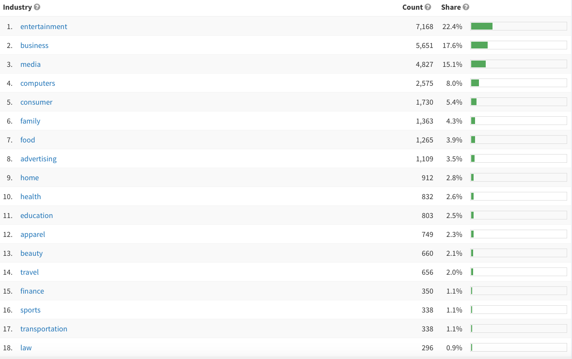Viewport: 572px width, 359px height.
Task: Click the entertainment count value 7,168
Action: click(424, 27)
